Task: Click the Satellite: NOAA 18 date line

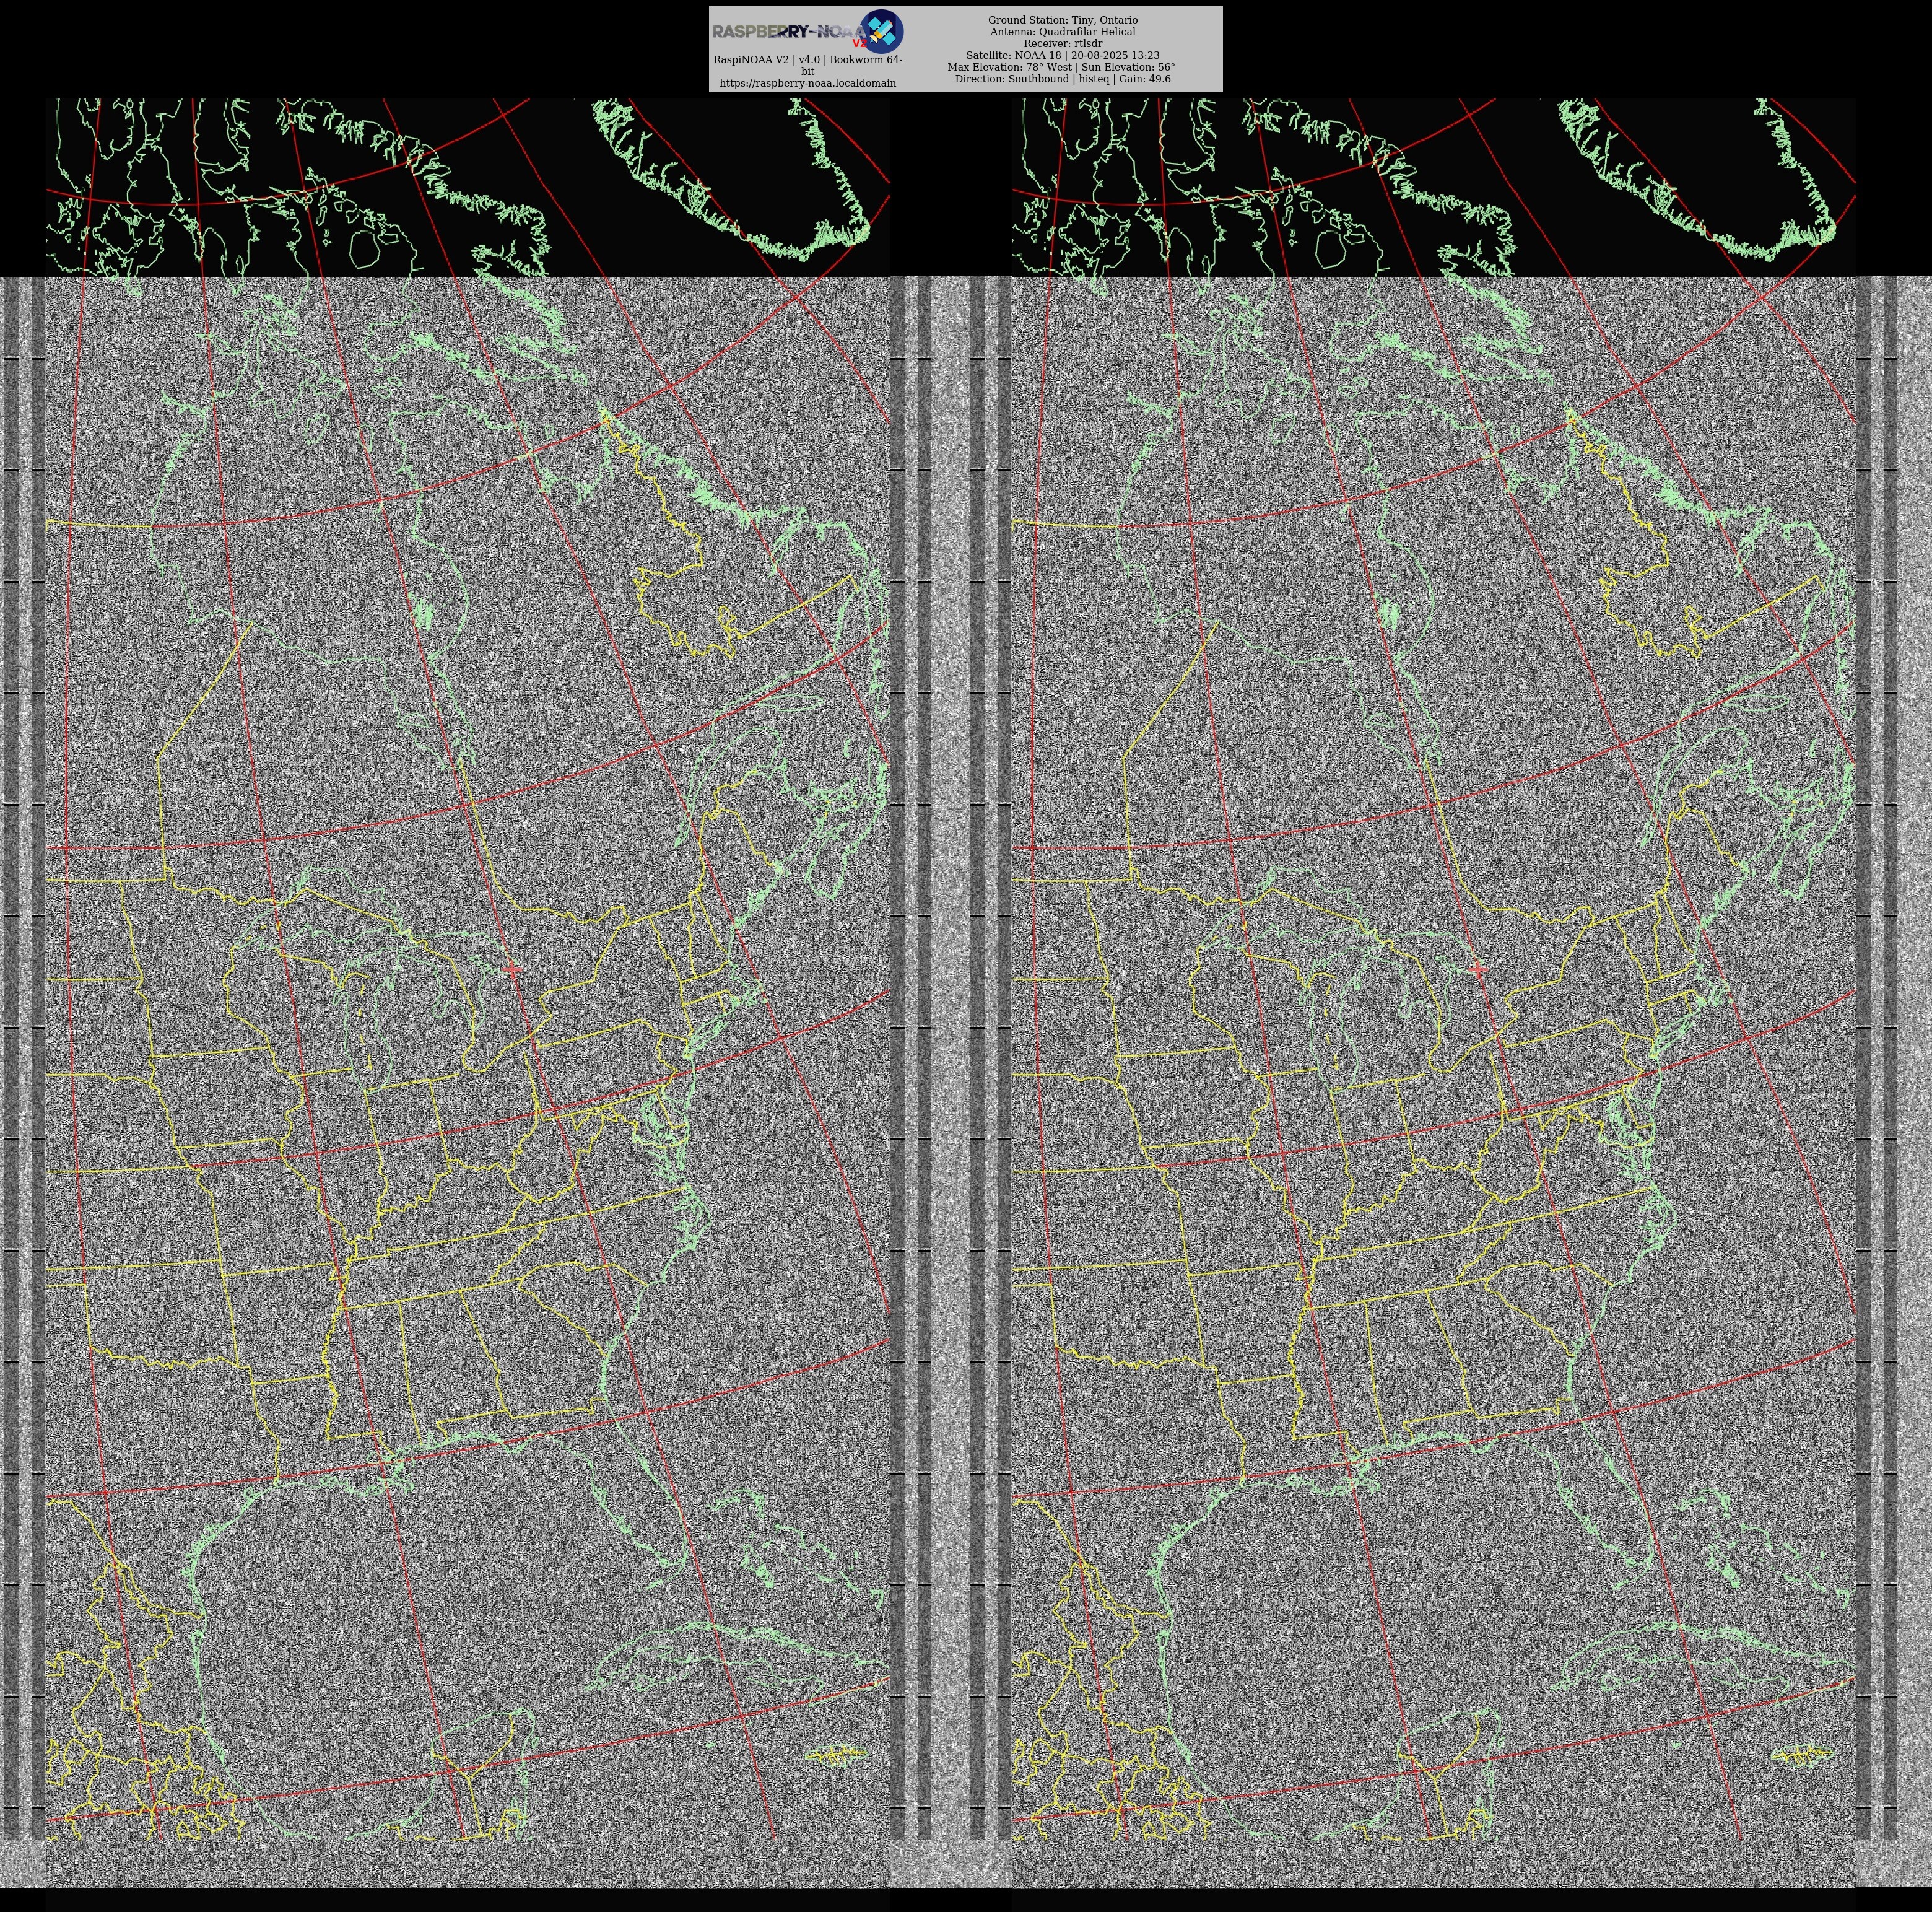Action: [x=1062, y=56]
